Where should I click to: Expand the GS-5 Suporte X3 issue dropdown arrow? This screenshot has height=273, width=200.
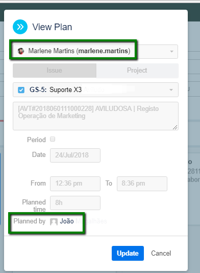(x=171, y=90)
